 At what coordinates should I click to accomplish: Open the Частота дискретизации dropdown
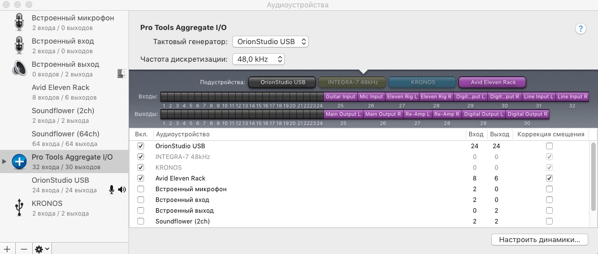[x=258, y=59]
